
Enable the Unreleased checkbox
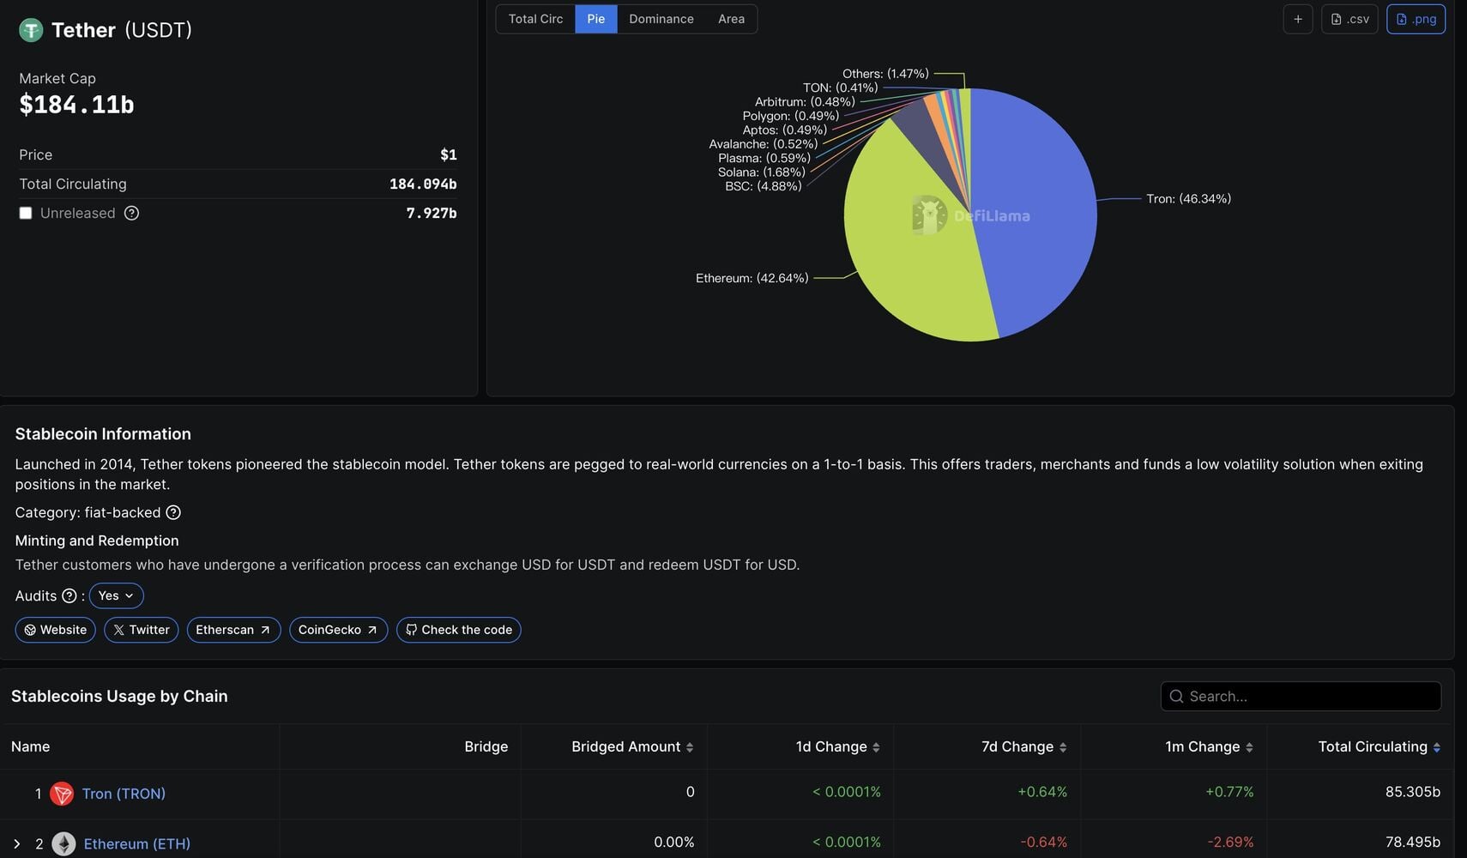pos(26,213)
